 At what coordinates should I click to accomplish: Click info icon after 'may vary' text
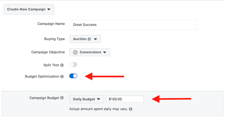point(130,109)
